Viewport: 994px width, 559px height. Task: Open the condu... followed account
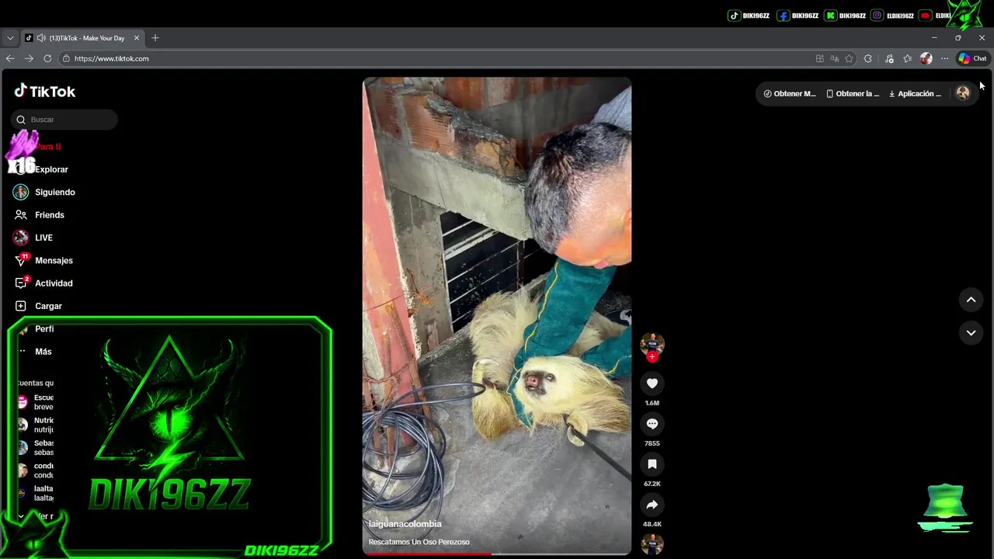pos(34,470)
